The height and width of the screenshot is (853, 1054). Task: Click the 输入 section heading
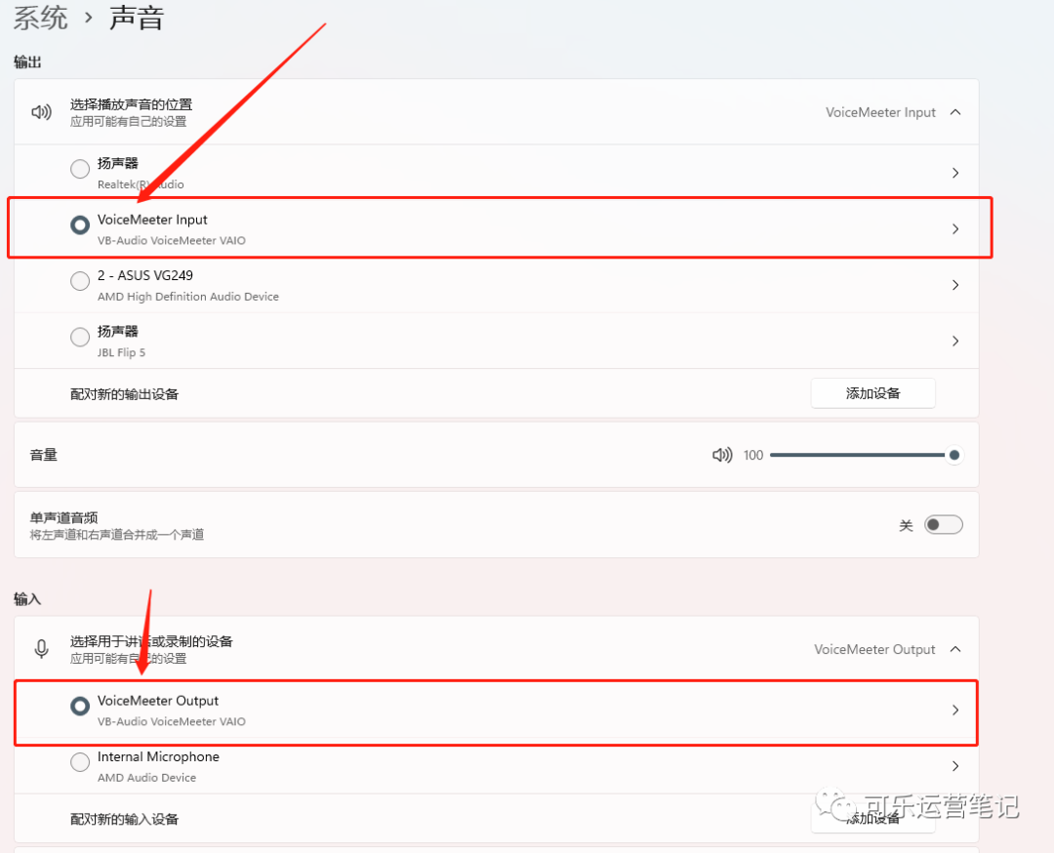(27, 599)
